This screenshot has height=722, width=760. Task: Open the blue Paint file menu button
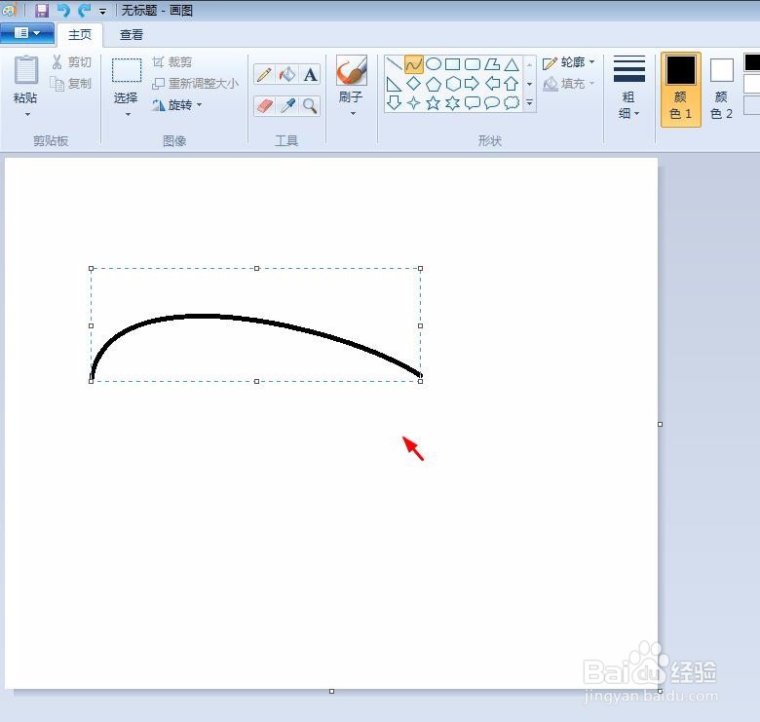pos(27,33)
